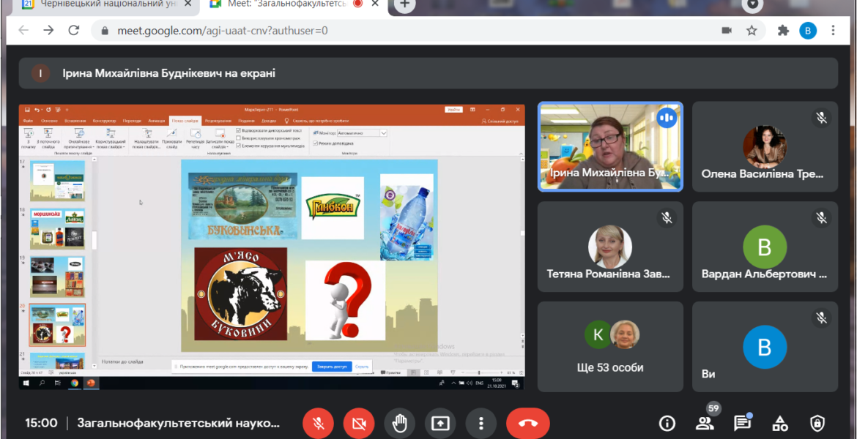Open the three-dot more options menu in Meet

pyautogui.click(x=481, y=423)
